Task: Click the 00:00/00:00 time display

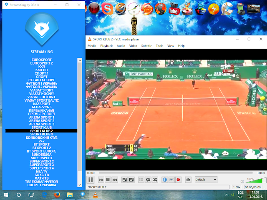Action: [253, 187]
